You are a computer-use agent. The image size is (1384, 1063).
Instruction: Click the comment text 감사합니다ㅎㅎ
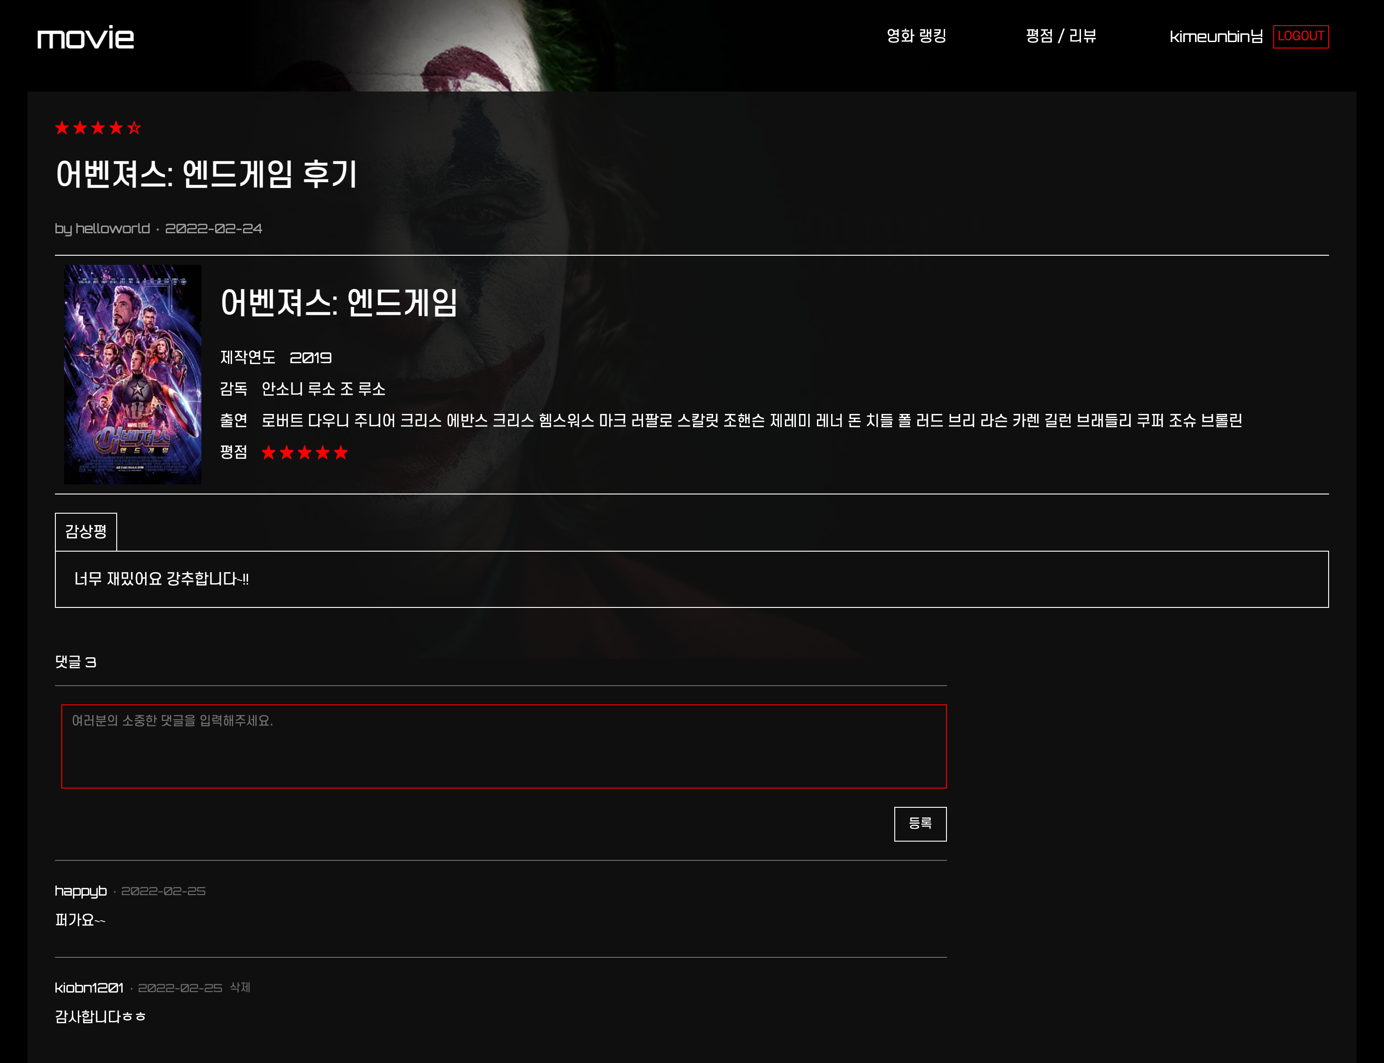click(101, 1017)
